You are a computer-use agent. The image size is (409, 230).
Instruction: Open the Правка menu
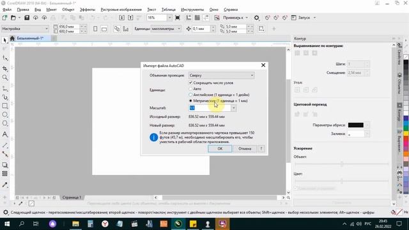23,10
